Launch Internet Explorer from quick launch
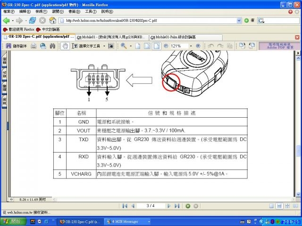Image resolution: width=302 pixels, height=226 pixels. coord(46,222)
